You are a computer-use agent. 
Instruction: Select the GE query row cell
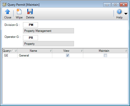coord(10,55)
